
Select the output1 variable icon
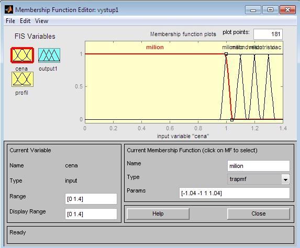coord(49,55)
